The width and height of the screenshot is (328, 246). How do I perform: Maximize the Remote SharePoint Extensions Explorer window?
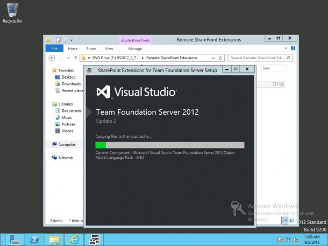tap(278, 38)
